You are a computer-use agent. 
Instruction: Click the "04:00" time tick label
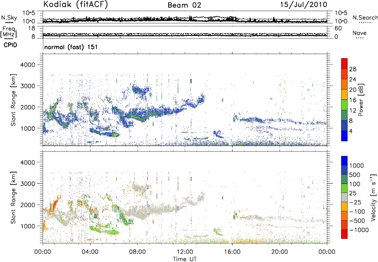pyautogui.click(x=90, y=252)
